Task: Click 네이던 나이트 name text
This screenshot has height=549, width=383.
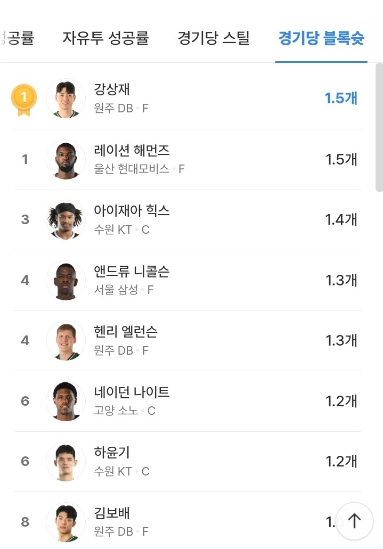Action: pyautogui.click(x=132, y=391)
